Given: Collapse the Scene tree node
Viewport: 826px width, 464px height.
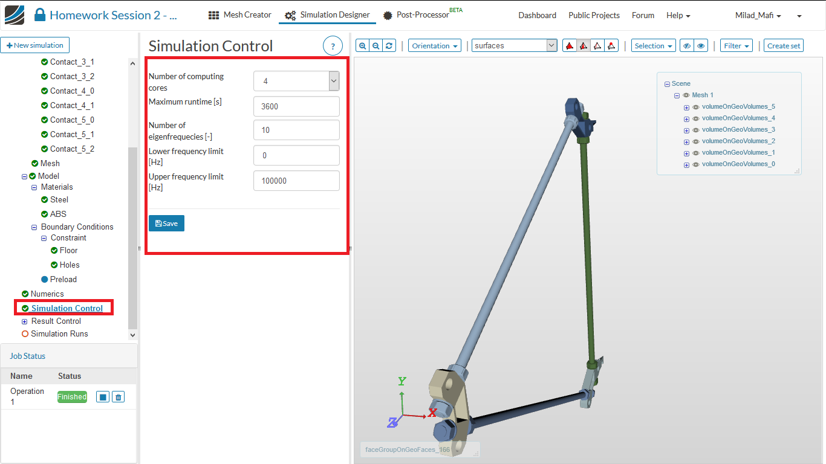Looking at the screenshot, I should point(667,85).
